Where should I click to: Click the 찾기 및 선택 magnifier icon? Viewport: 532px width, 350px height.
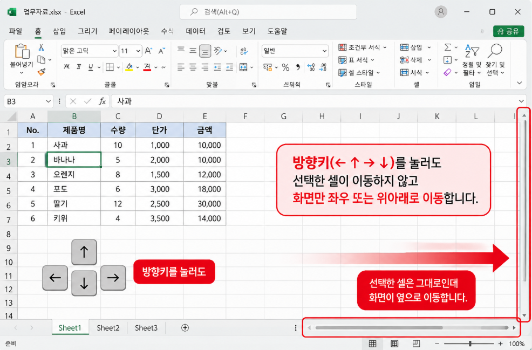(495, 51)
